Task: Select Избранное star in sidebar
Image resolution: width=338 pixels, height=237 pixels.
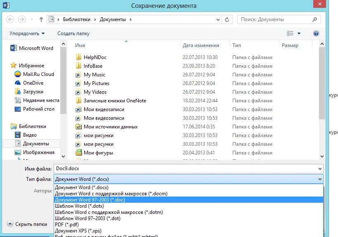Action: pyautogui.click(x=13, y=65)
